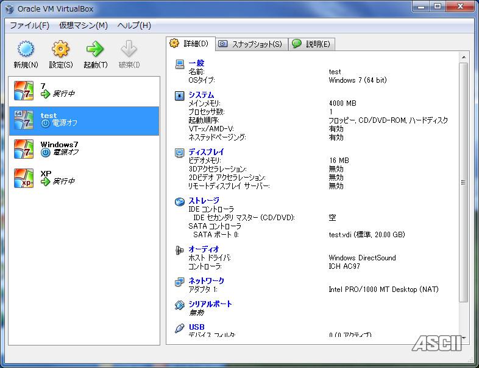The image size is (479, 368).
Task: Click the SATA ポート 0 label
Action: coord(216,234)
